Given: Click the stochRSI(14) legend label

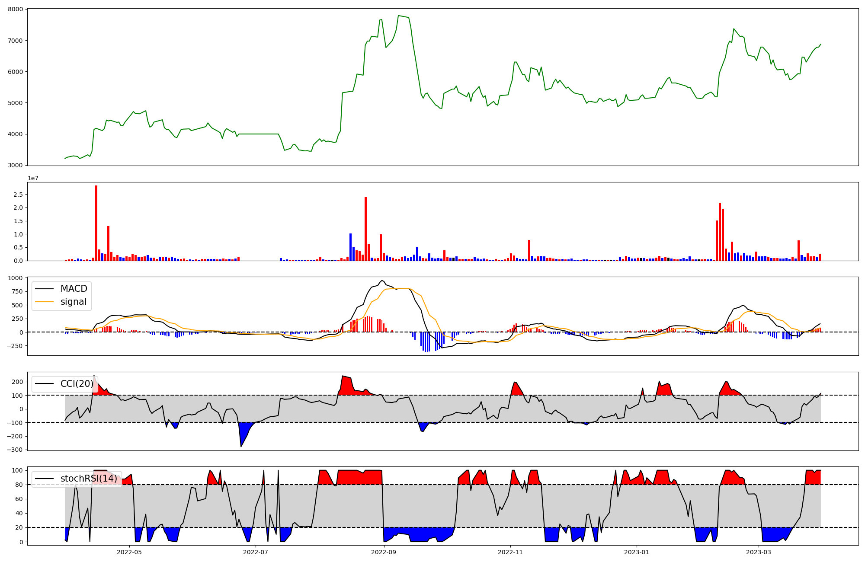Looking at the screenshot, I should (89, 479).
